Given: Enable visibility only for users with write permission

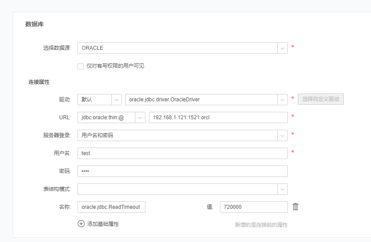Looking at the screenshot, I should 81,66.
